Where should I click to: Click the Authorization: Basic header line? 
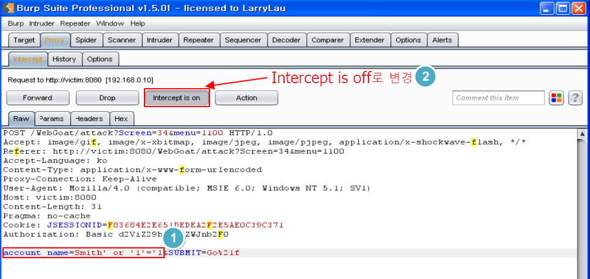click(116, 234)
